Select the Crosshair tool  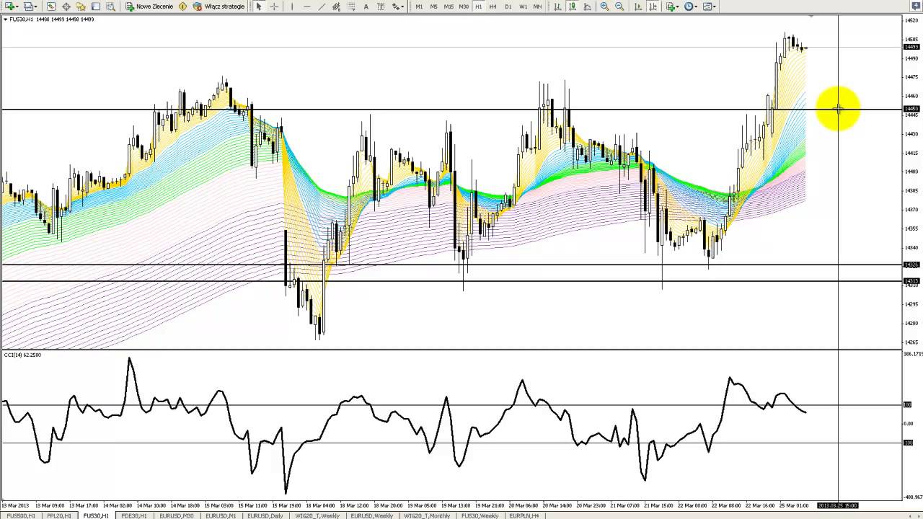pyautogui.click(x=274, y=6)
